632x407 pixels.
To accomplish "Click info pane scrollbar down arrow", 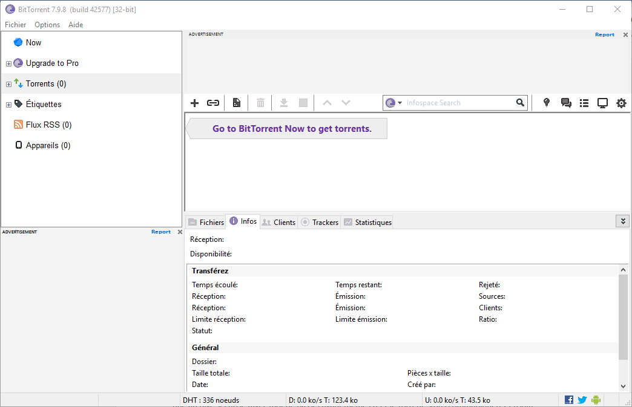I will pyautogui.click(x=623, y=386).
